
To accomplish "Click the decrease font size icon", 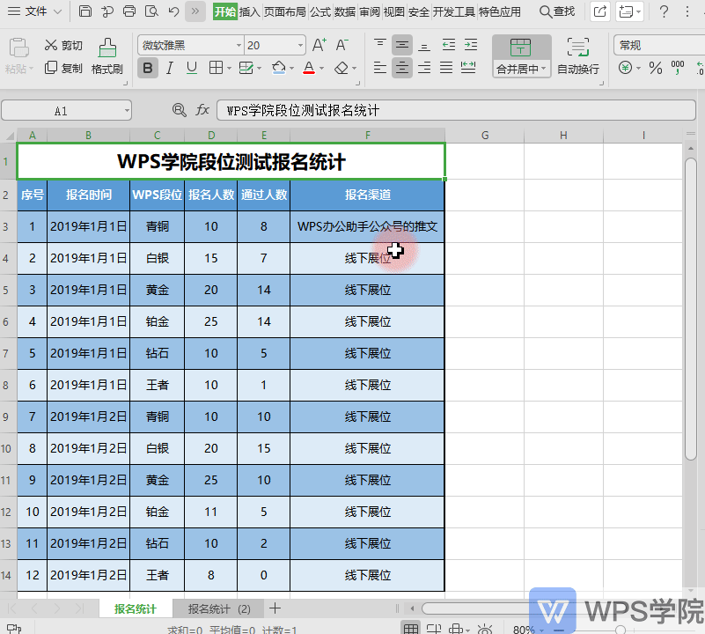I will [341, 45].
